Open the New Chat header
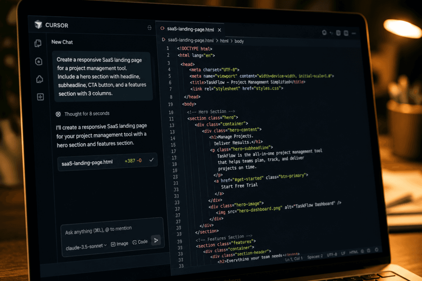The image size is (422, 281). click(x=62, y=42)
